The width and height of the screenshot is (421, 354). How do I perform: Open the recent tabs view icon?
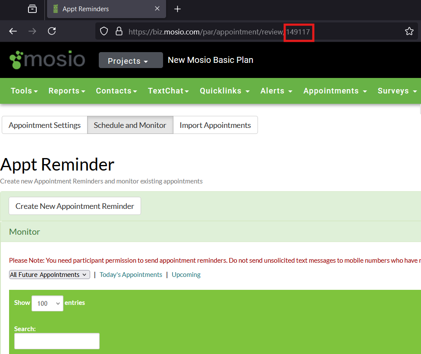tap(32, 9)
